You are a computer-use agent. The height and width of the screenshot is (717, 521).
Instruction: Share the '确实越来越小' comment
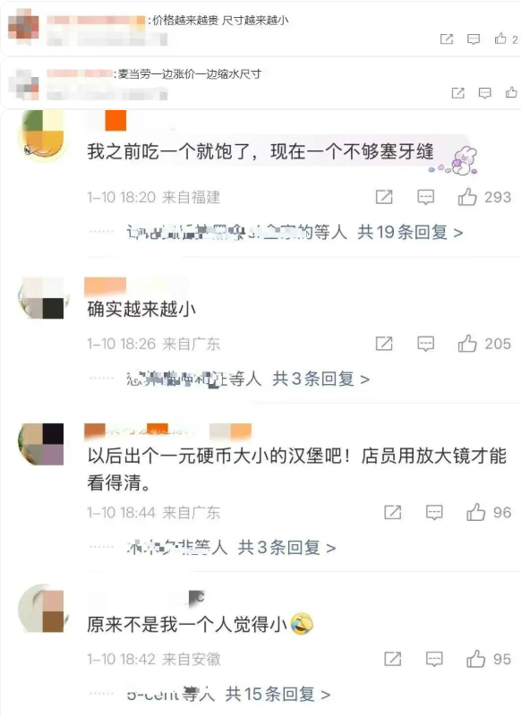(x=384, y=344)
